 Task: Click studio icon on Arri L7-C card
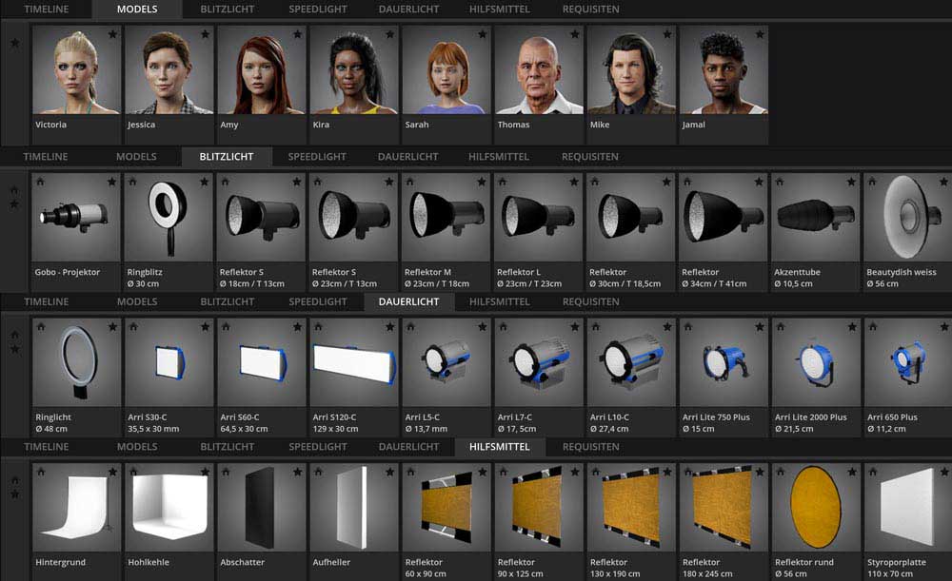[503, 327]
